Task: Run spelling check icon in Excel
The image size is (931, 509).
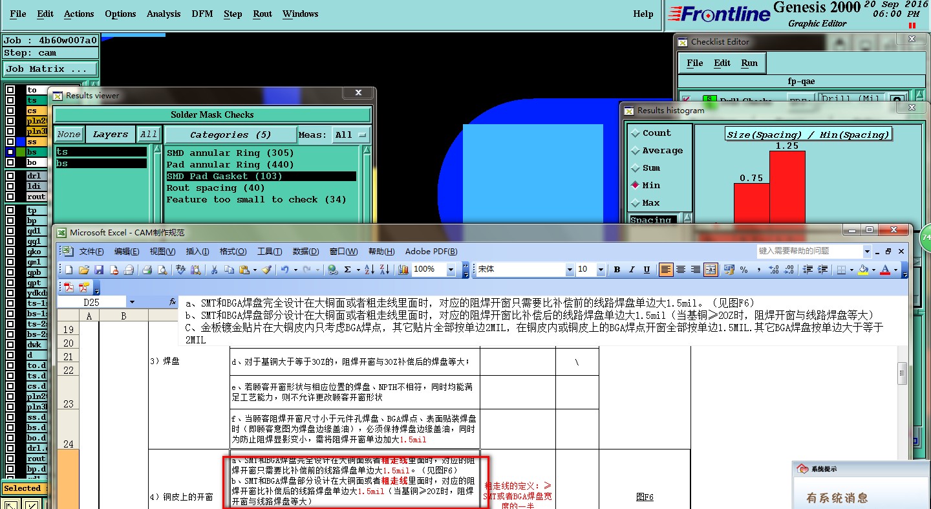Action: pyautogui.click(x=180, y=269)
